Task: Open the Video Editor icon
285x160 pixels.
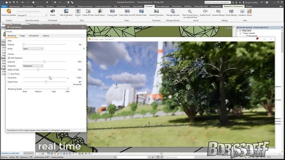Action: [127, 11]
